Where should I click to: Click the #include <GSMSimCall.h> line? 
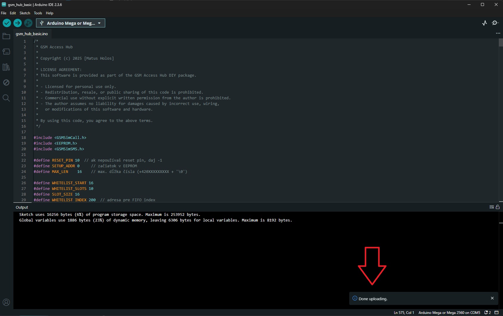point(60,138)
